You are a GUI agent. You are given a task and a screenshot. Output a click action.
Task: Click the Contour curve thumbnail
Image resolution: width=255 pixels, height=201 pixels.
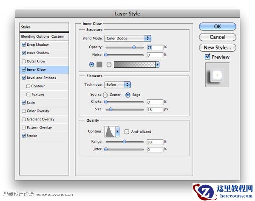[x=110, y=131]
